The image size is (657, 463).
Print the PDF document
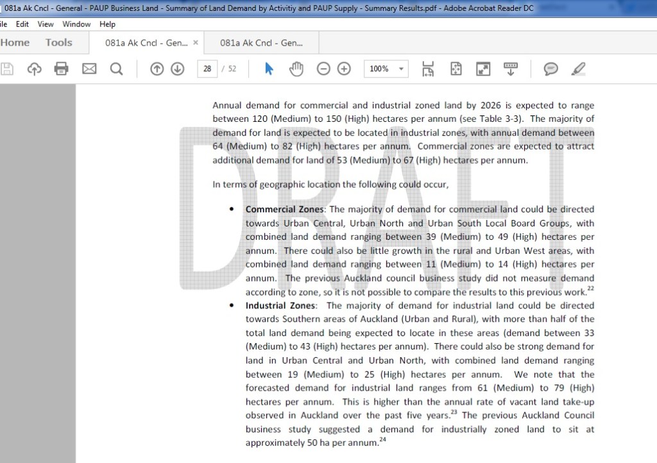click(61, 69)
